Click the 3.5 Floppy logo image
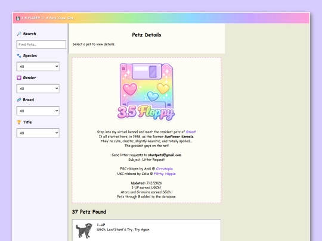This screenshot has height=241, width=322. [x=146, y=92]
